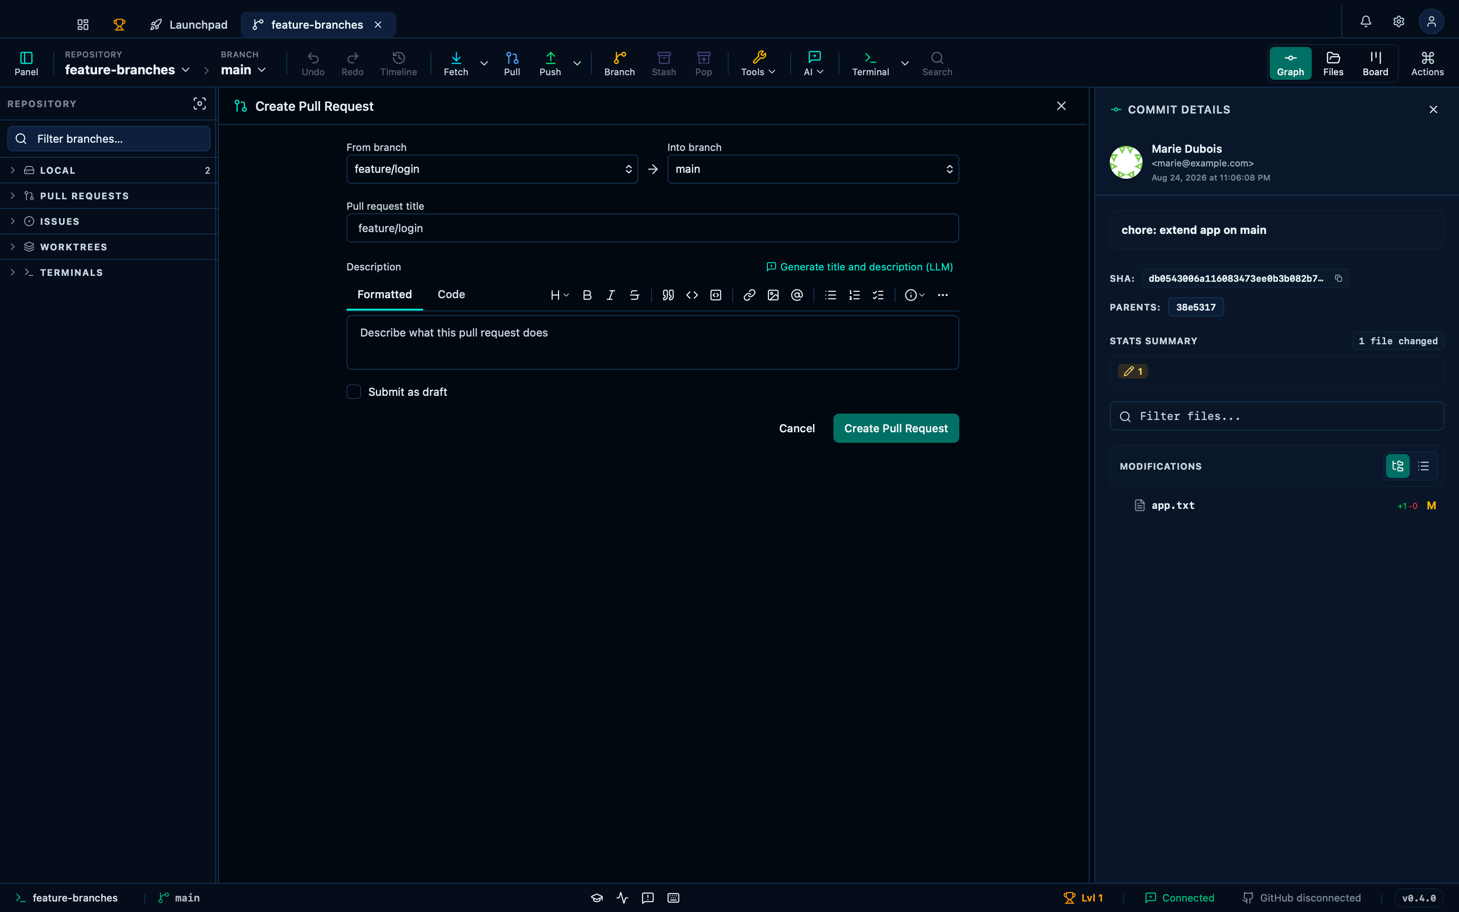
Task: Insert a numbered list
Action: tap(854, 295)
